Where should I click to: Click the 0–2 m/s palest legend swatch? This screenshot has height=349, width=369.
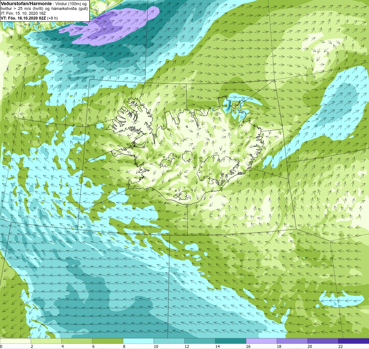[x=15, y=341]
